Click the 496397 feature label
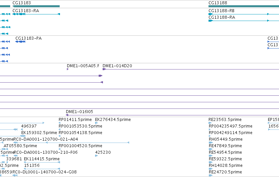 (x=29, y=126)
